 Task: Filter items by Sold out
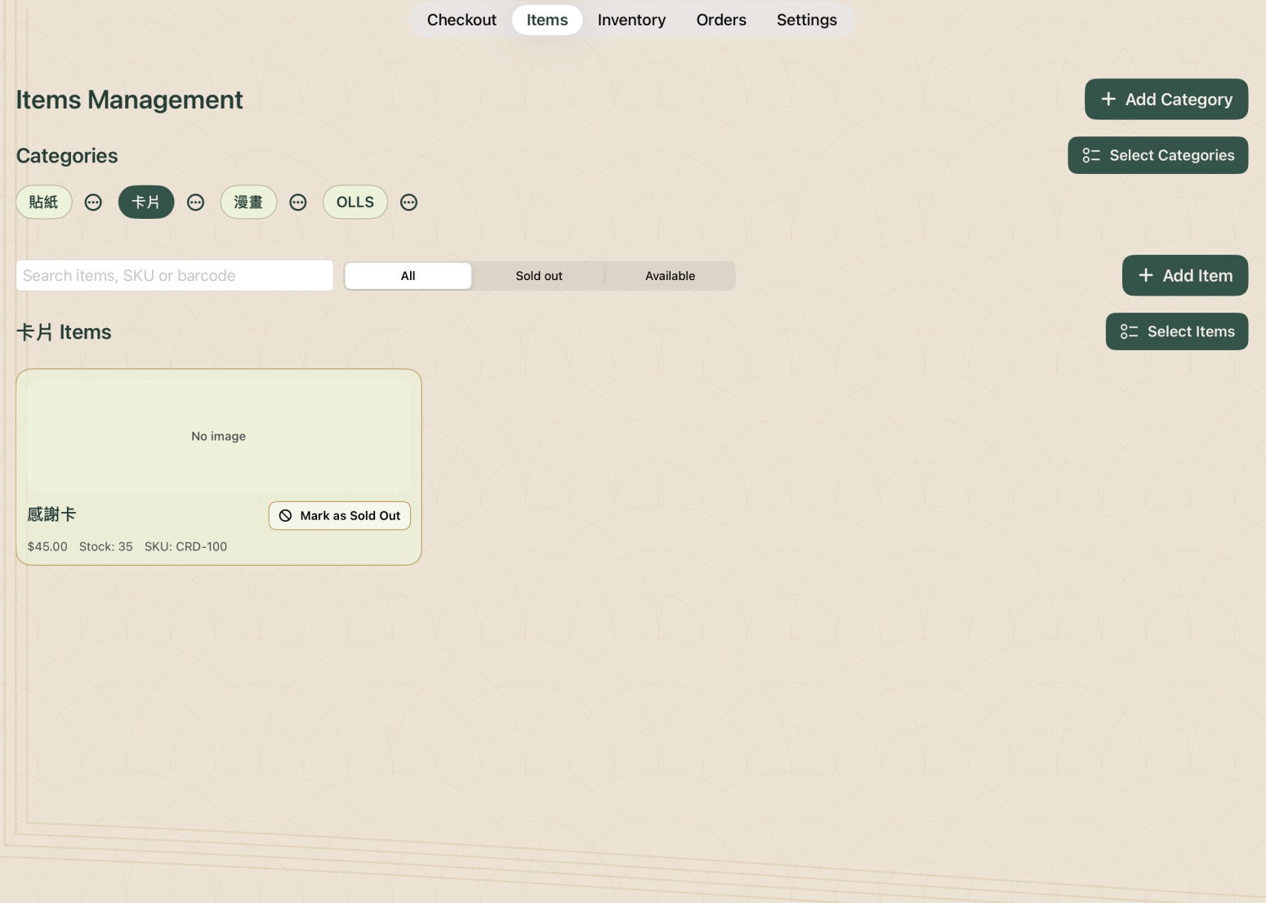coord(539,276)
